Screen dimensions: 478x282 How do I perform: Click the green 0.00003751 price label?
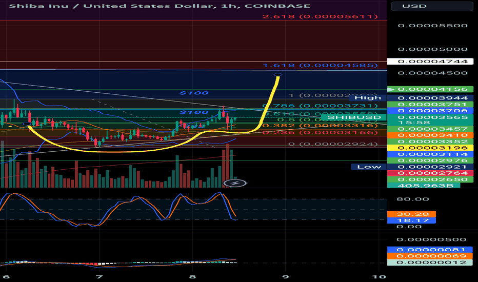coord(430,104)
